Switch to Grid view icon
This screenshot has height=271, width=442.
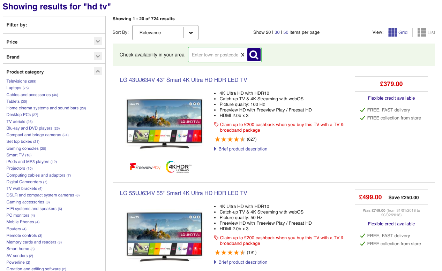[x=392, y=32]
